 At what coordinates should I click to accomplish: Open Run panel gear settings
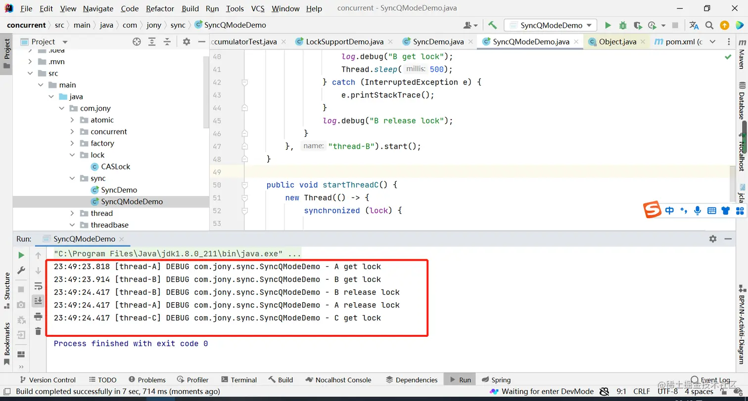[x=713, y=239]
